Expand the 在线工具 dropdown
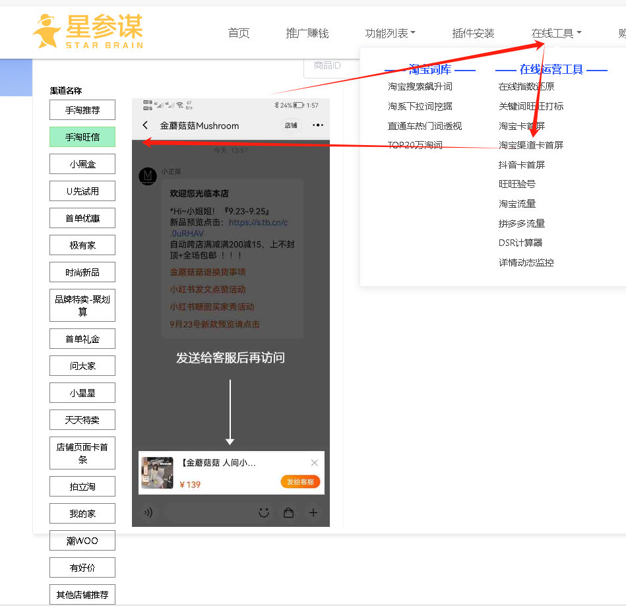The image size is (626, 606). (x=556, y=33)
